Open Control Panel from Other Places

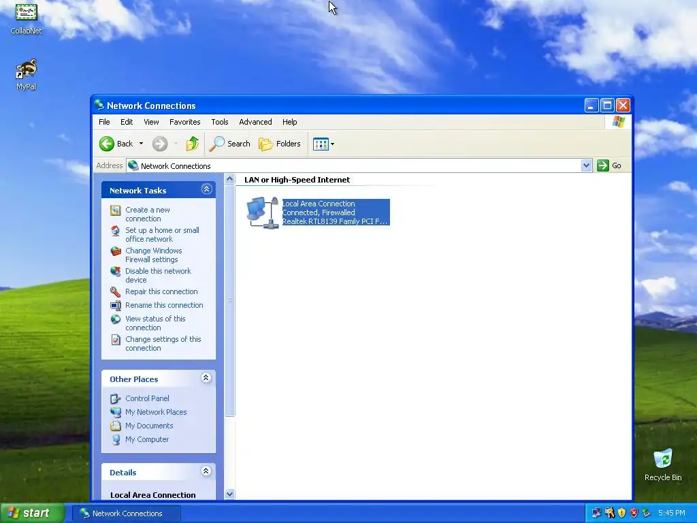point(147,398)
